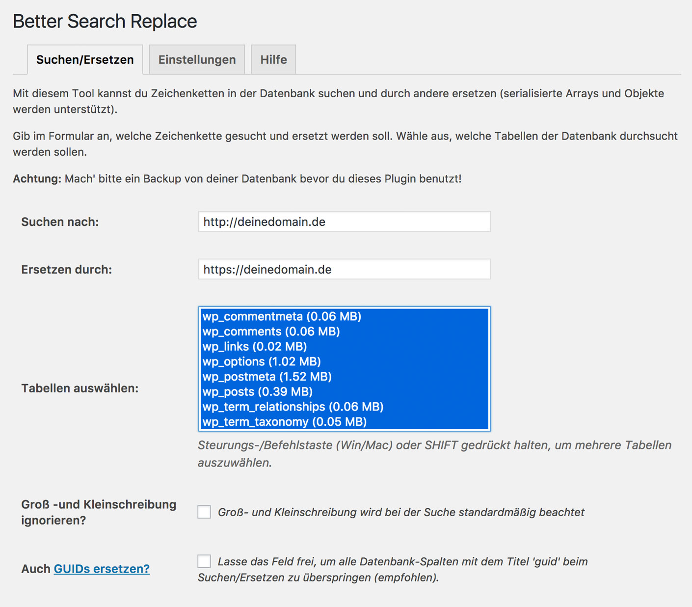Switch to the Einstellungen tab
Screen dimensions: 692x607
tap(197, 59)
